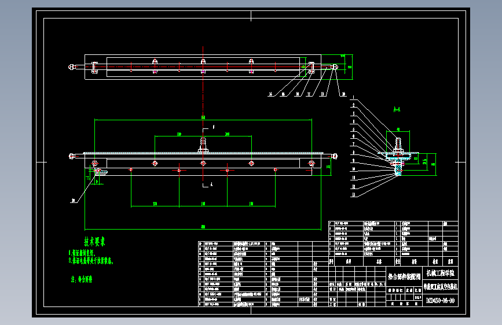
Task: Select drawing number "DZD450-06-00" in title block
Action: 441,301
